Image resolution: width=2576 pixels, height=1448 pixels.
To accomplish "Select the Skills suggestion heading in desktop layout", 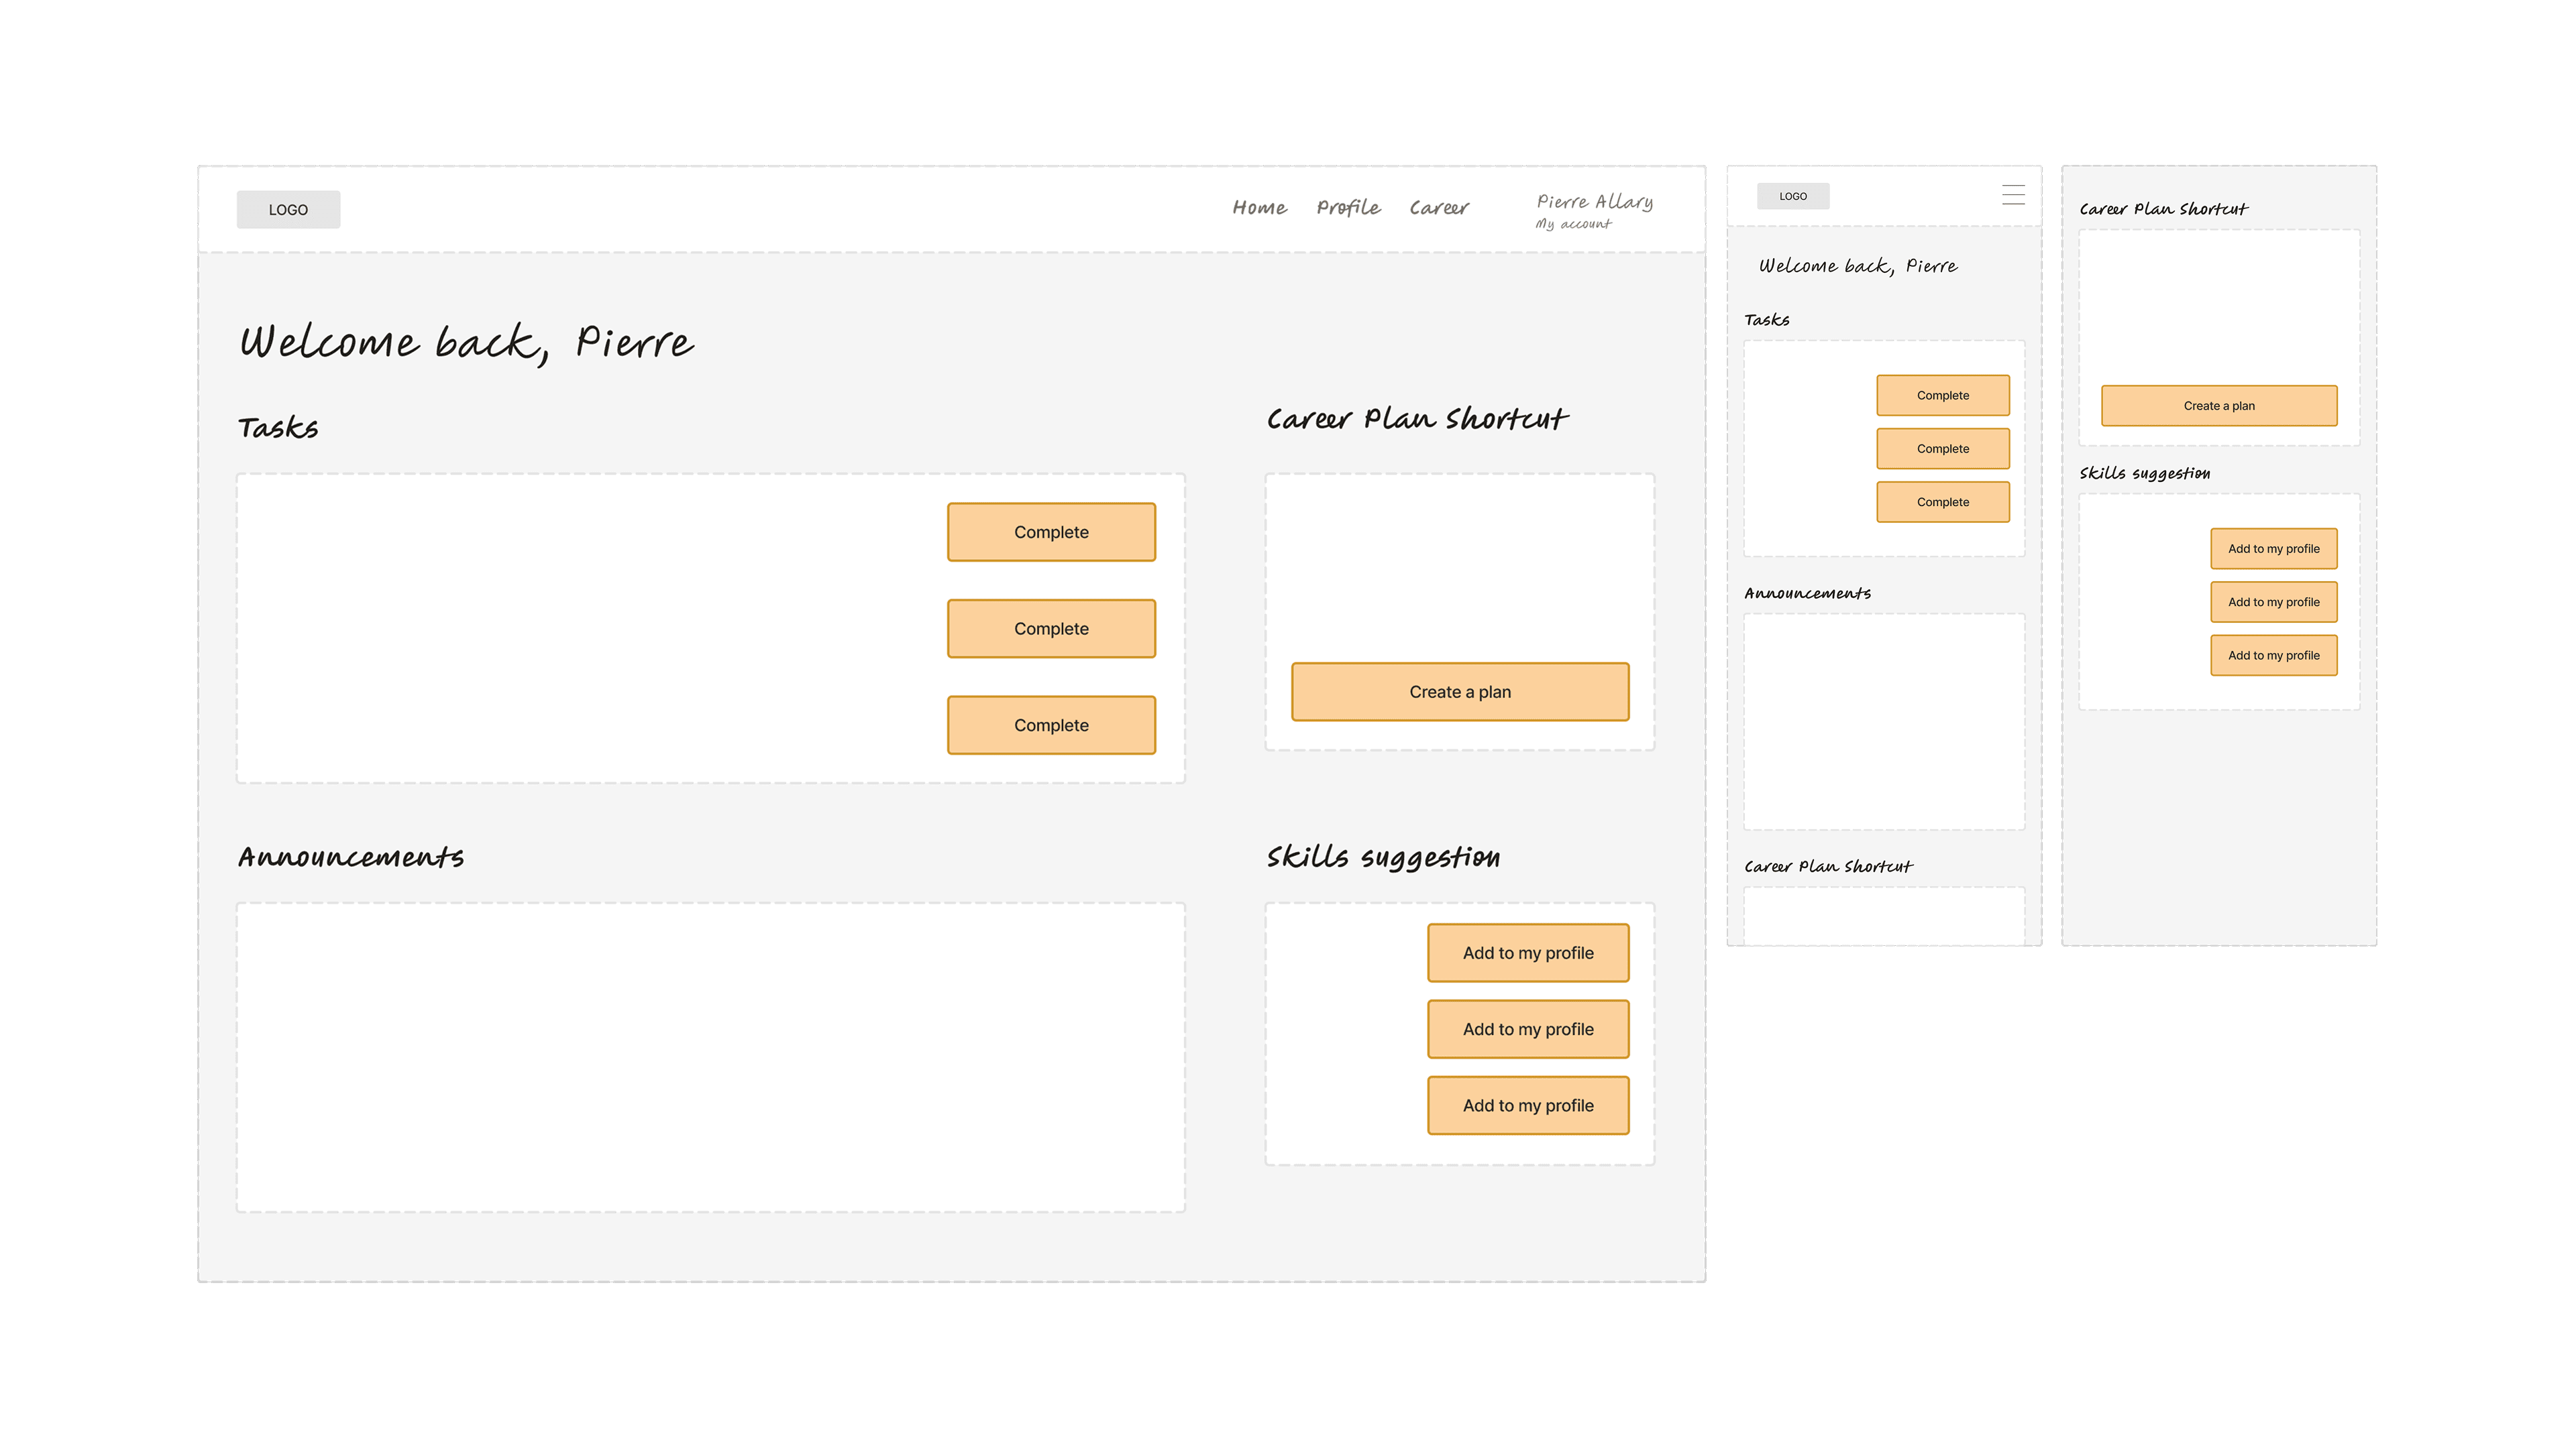I will (x=1383, y=857).
